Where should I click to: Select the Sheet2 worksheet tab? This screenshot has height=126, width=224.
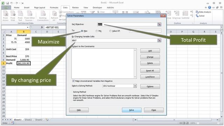pos(28,120)
